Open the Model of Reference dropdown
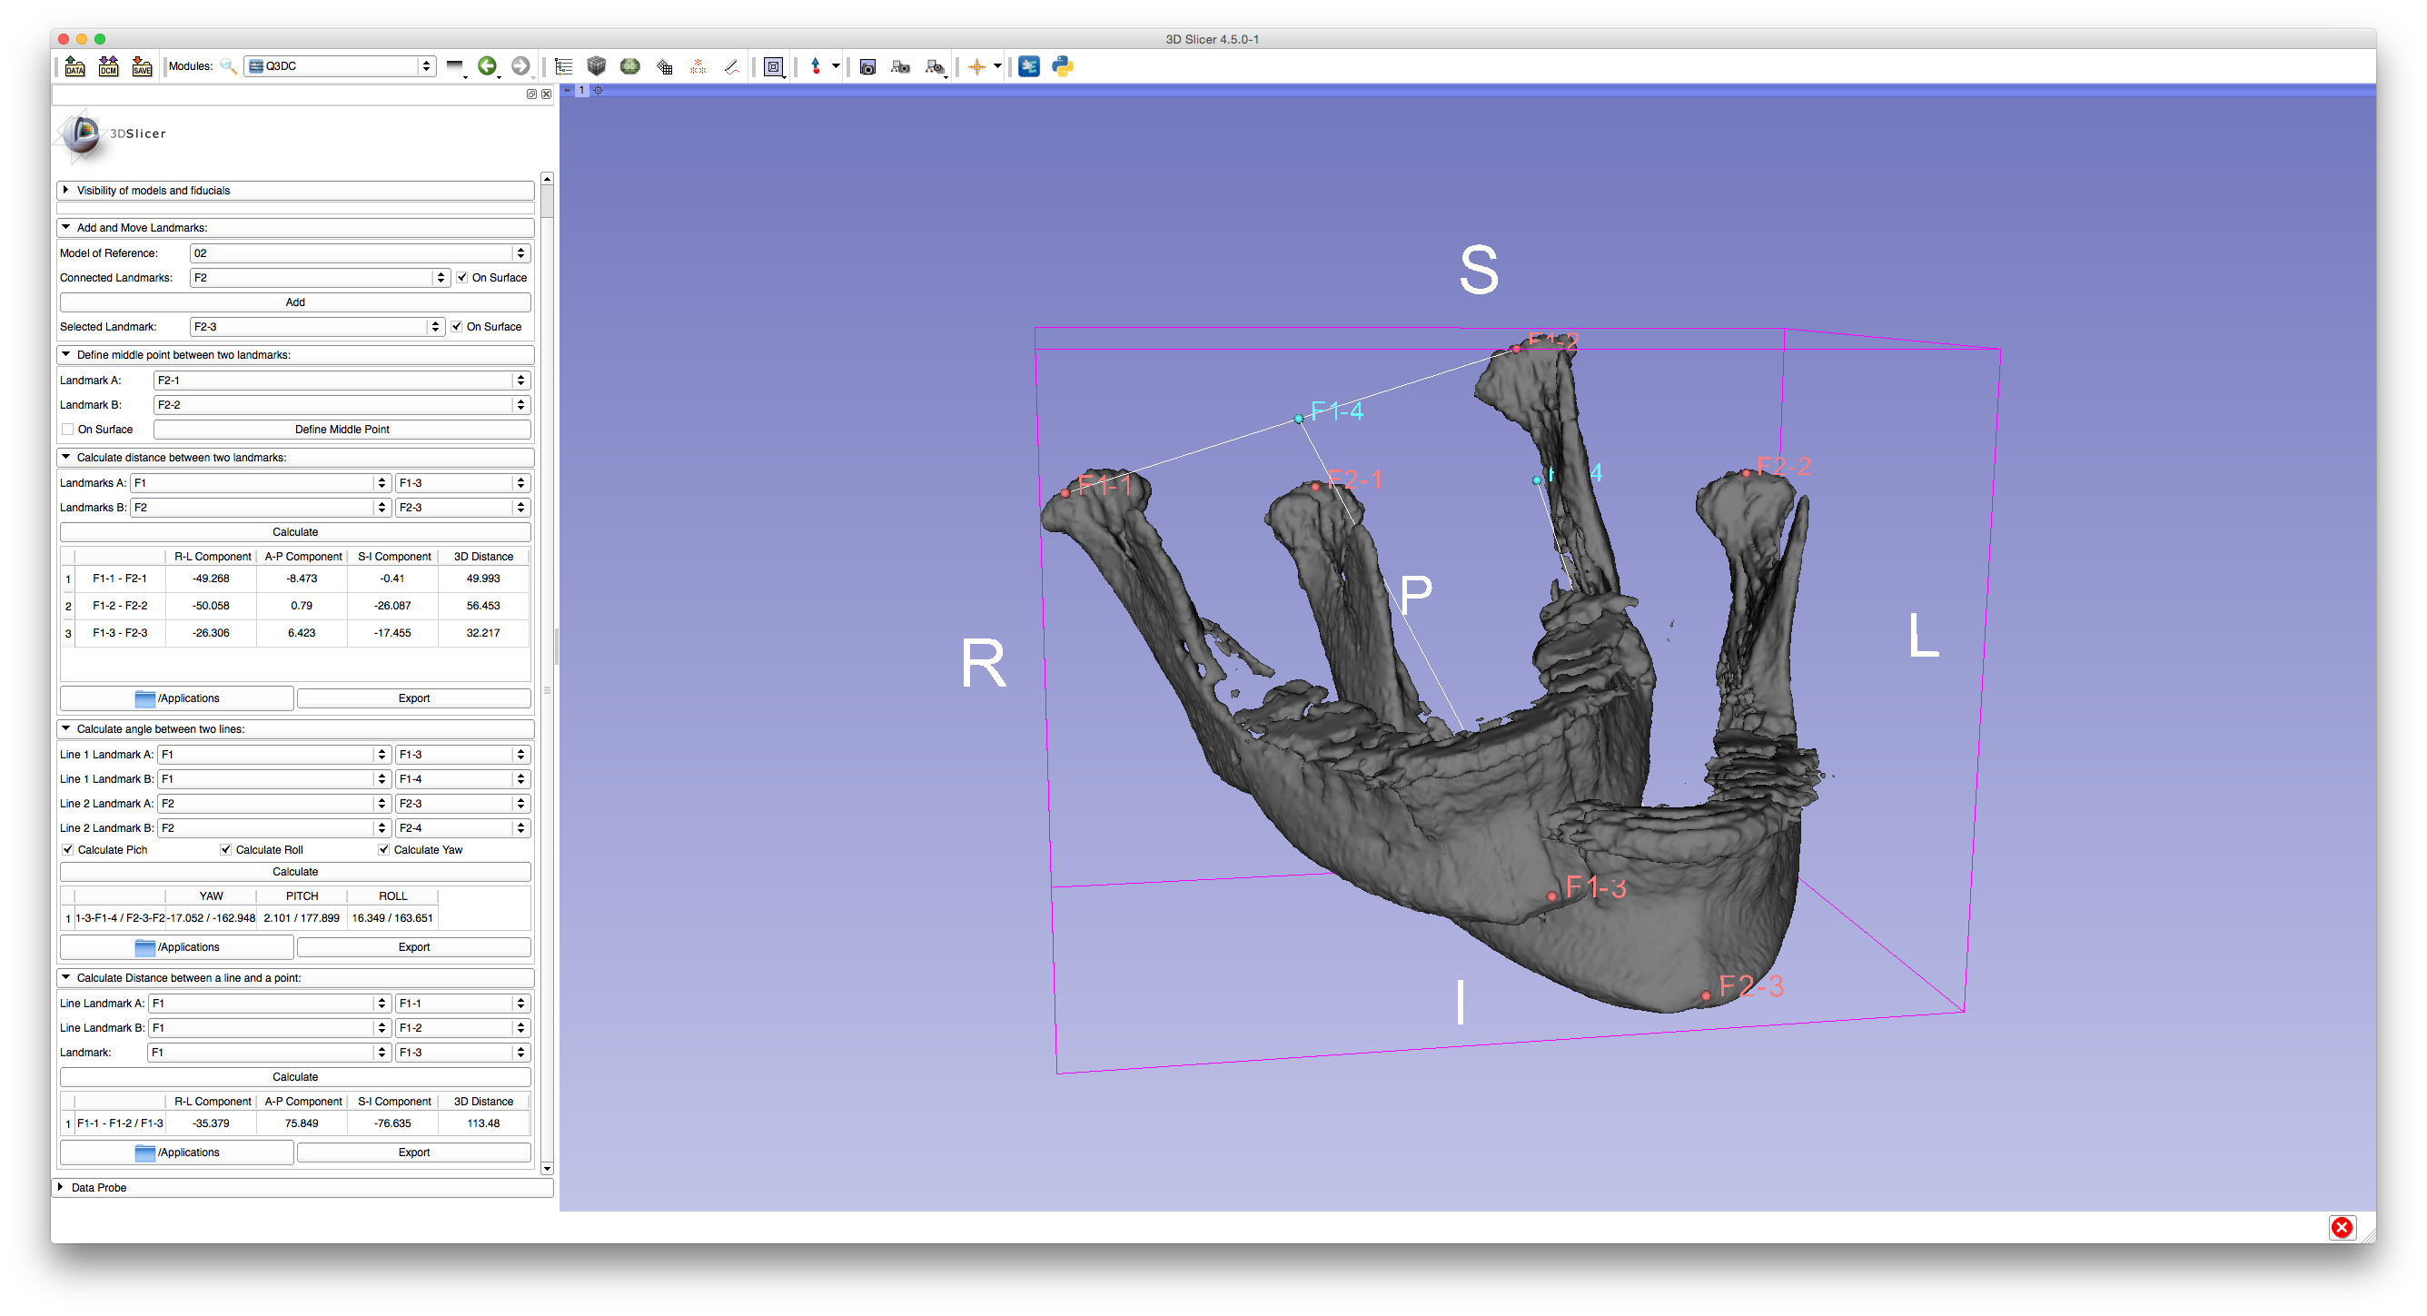Viewport: 2427px width, 1316px height. [360, 253]
